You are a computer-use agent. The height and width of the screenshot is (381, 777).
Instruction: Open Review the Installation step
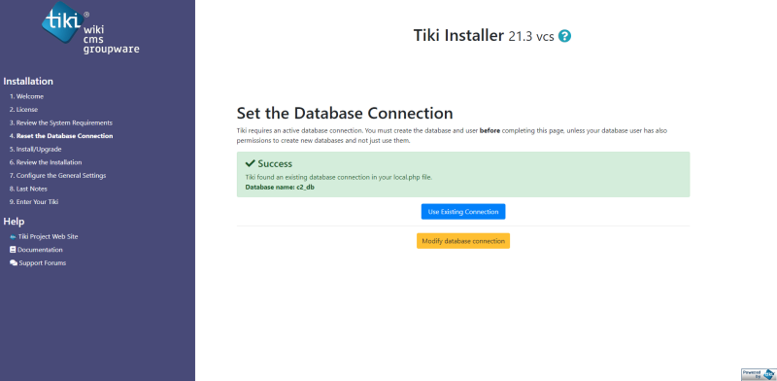coord(46,162)
